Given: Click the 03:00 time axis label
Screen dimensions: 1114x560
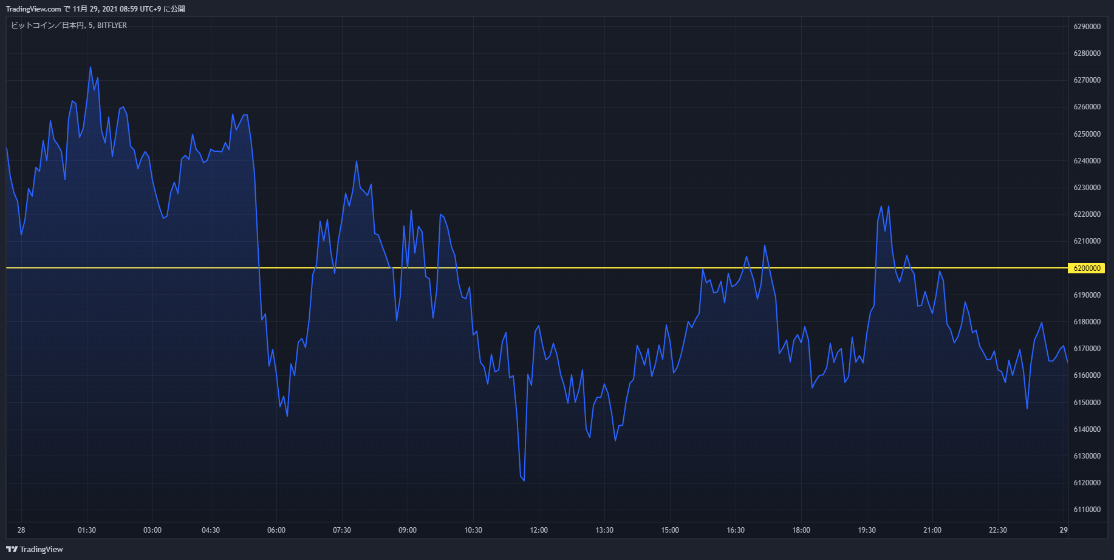Looking at the screenshot, I should click(x=152, y=530).
